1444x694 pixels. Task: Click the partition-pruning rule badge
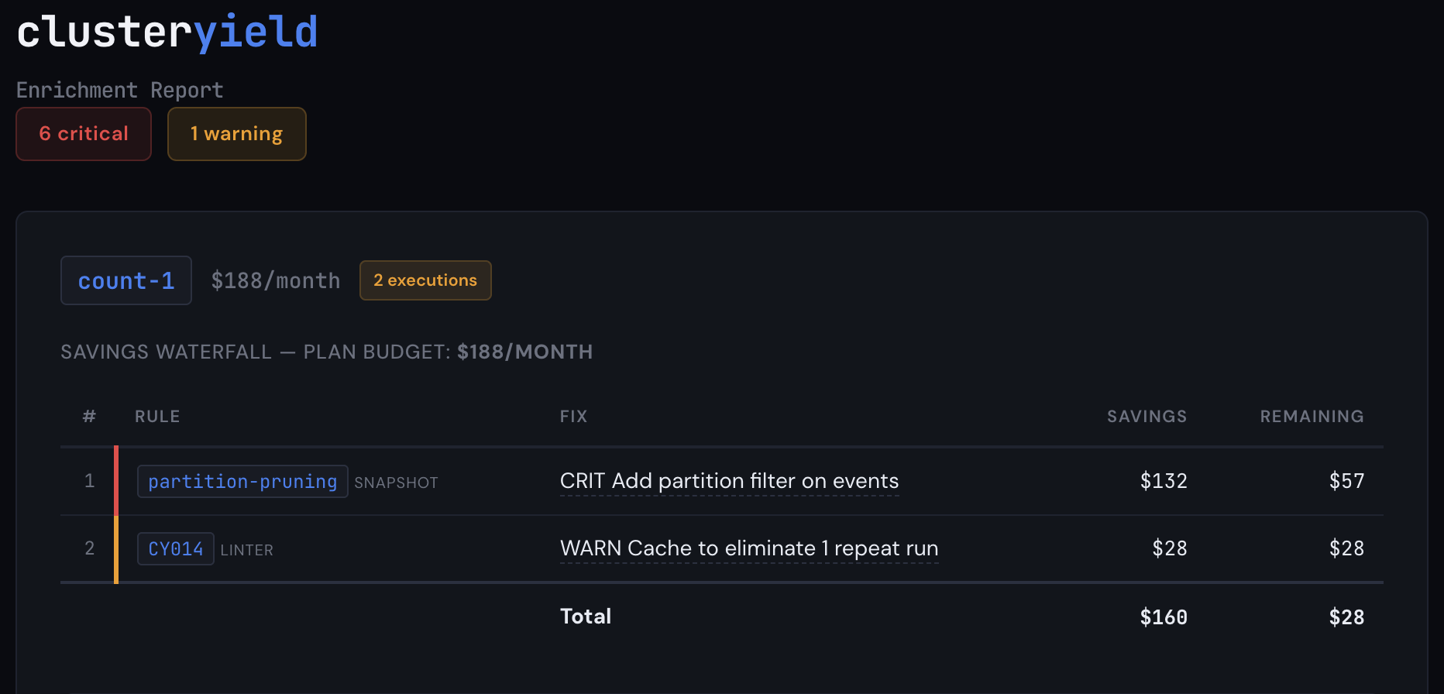[242, 481]
